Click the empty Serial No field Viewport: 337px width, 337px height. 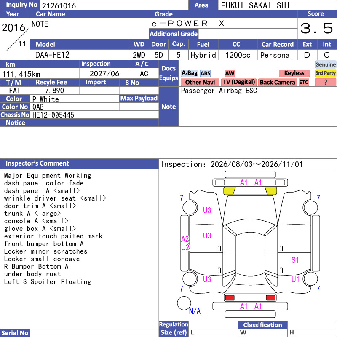94,333
